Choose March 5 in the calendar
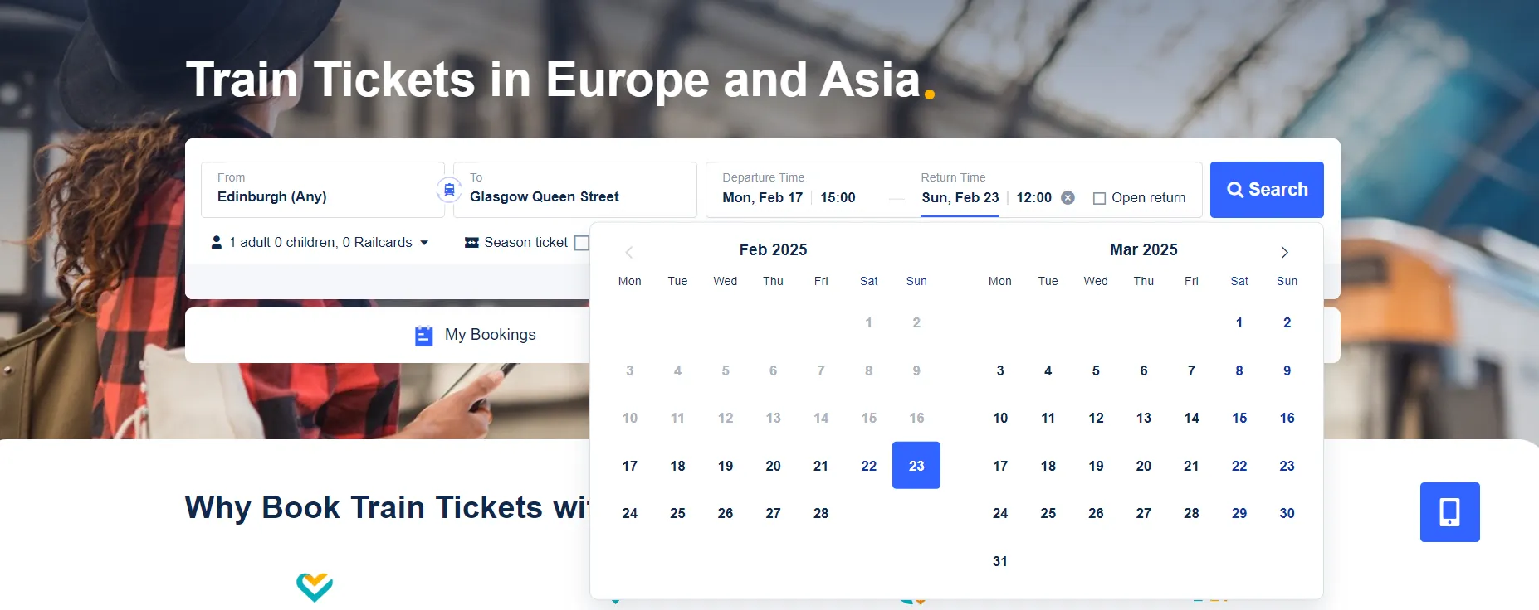This screenshot has height=610, width=1539. tap(1096, 370)
